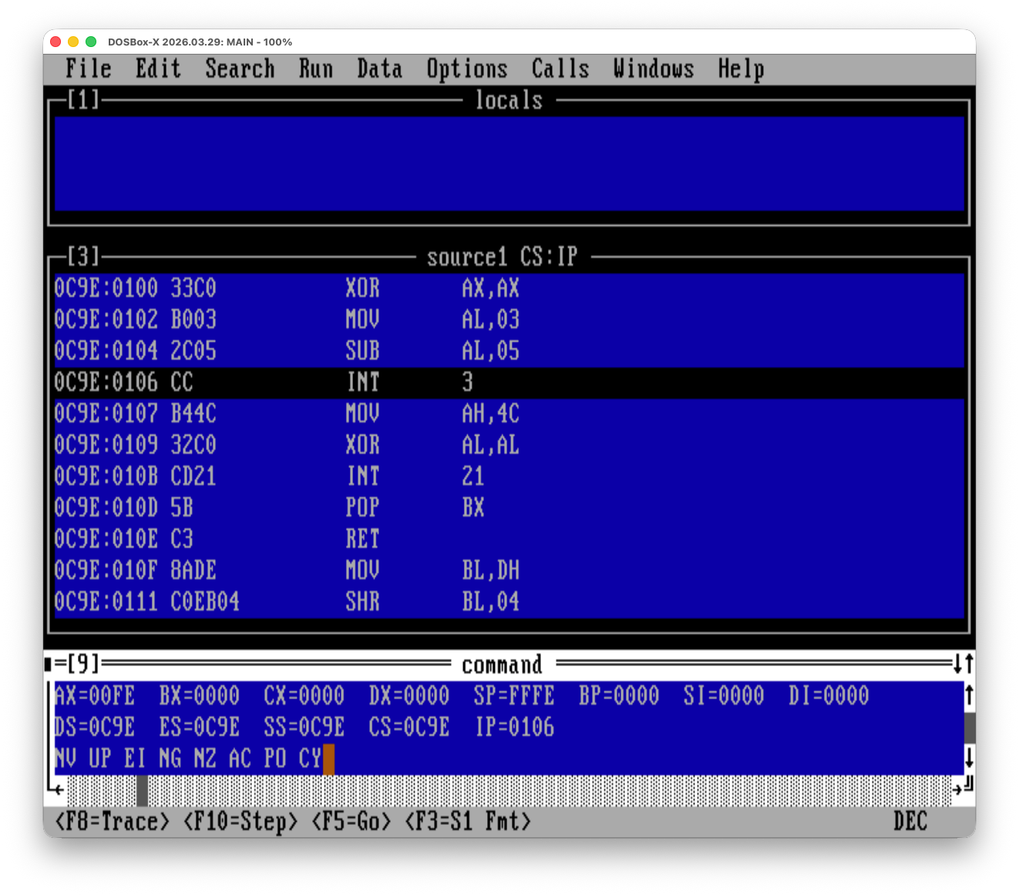Click the command prompt cursor block
This screenshot has width=1019, height=895.
(328, 759)
